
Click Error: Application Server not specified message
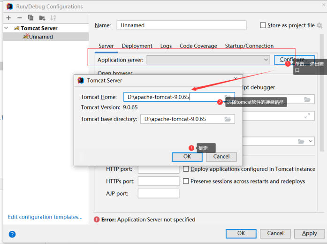(148, 220)
